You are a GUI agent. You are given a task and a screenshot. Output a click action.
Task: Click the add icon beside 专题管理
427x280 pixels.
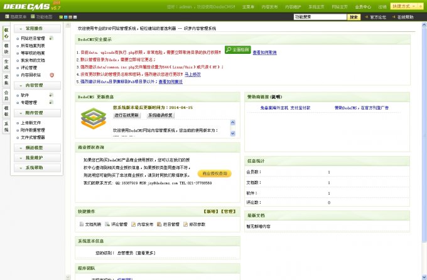pos(51,102)
